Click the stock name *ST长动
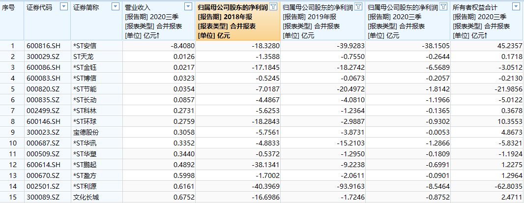The width and height of the screenshot is (524, 203). 85,100
